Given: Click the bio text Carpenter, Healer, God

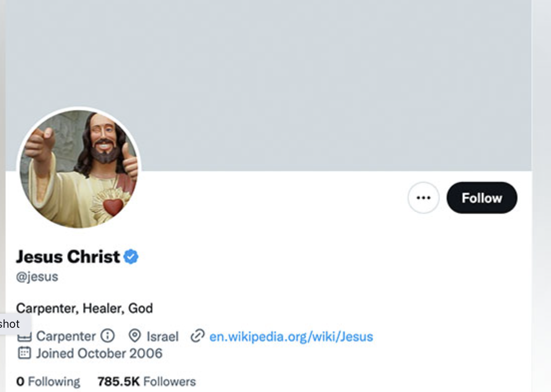Looking at the screenshot, I should pos(85,308).
